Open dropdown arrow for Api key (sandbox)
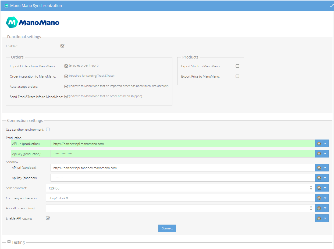This screenshot has height=249, width=334. tap(325, 178)
